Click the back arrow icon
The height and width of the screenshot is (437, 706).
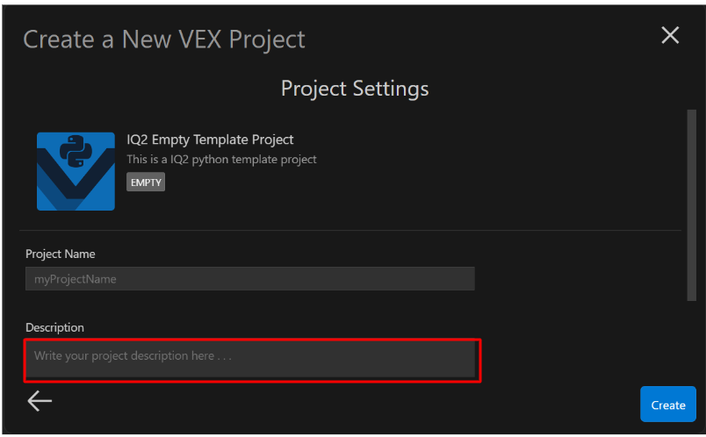click(x=40, y=401)
